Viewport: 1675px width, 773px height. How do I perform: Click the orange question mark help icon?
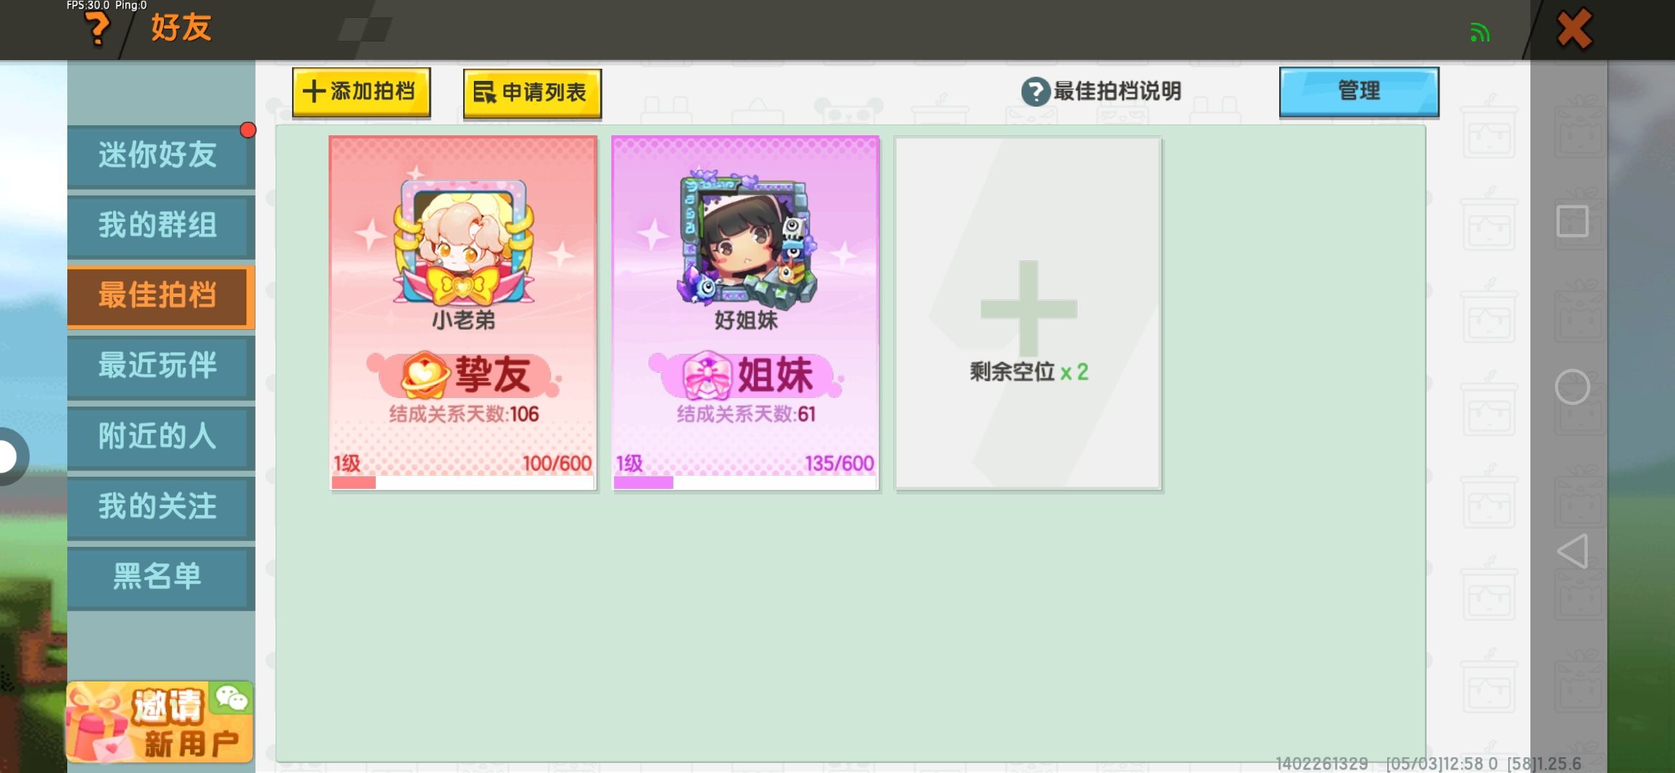[97, 29]
